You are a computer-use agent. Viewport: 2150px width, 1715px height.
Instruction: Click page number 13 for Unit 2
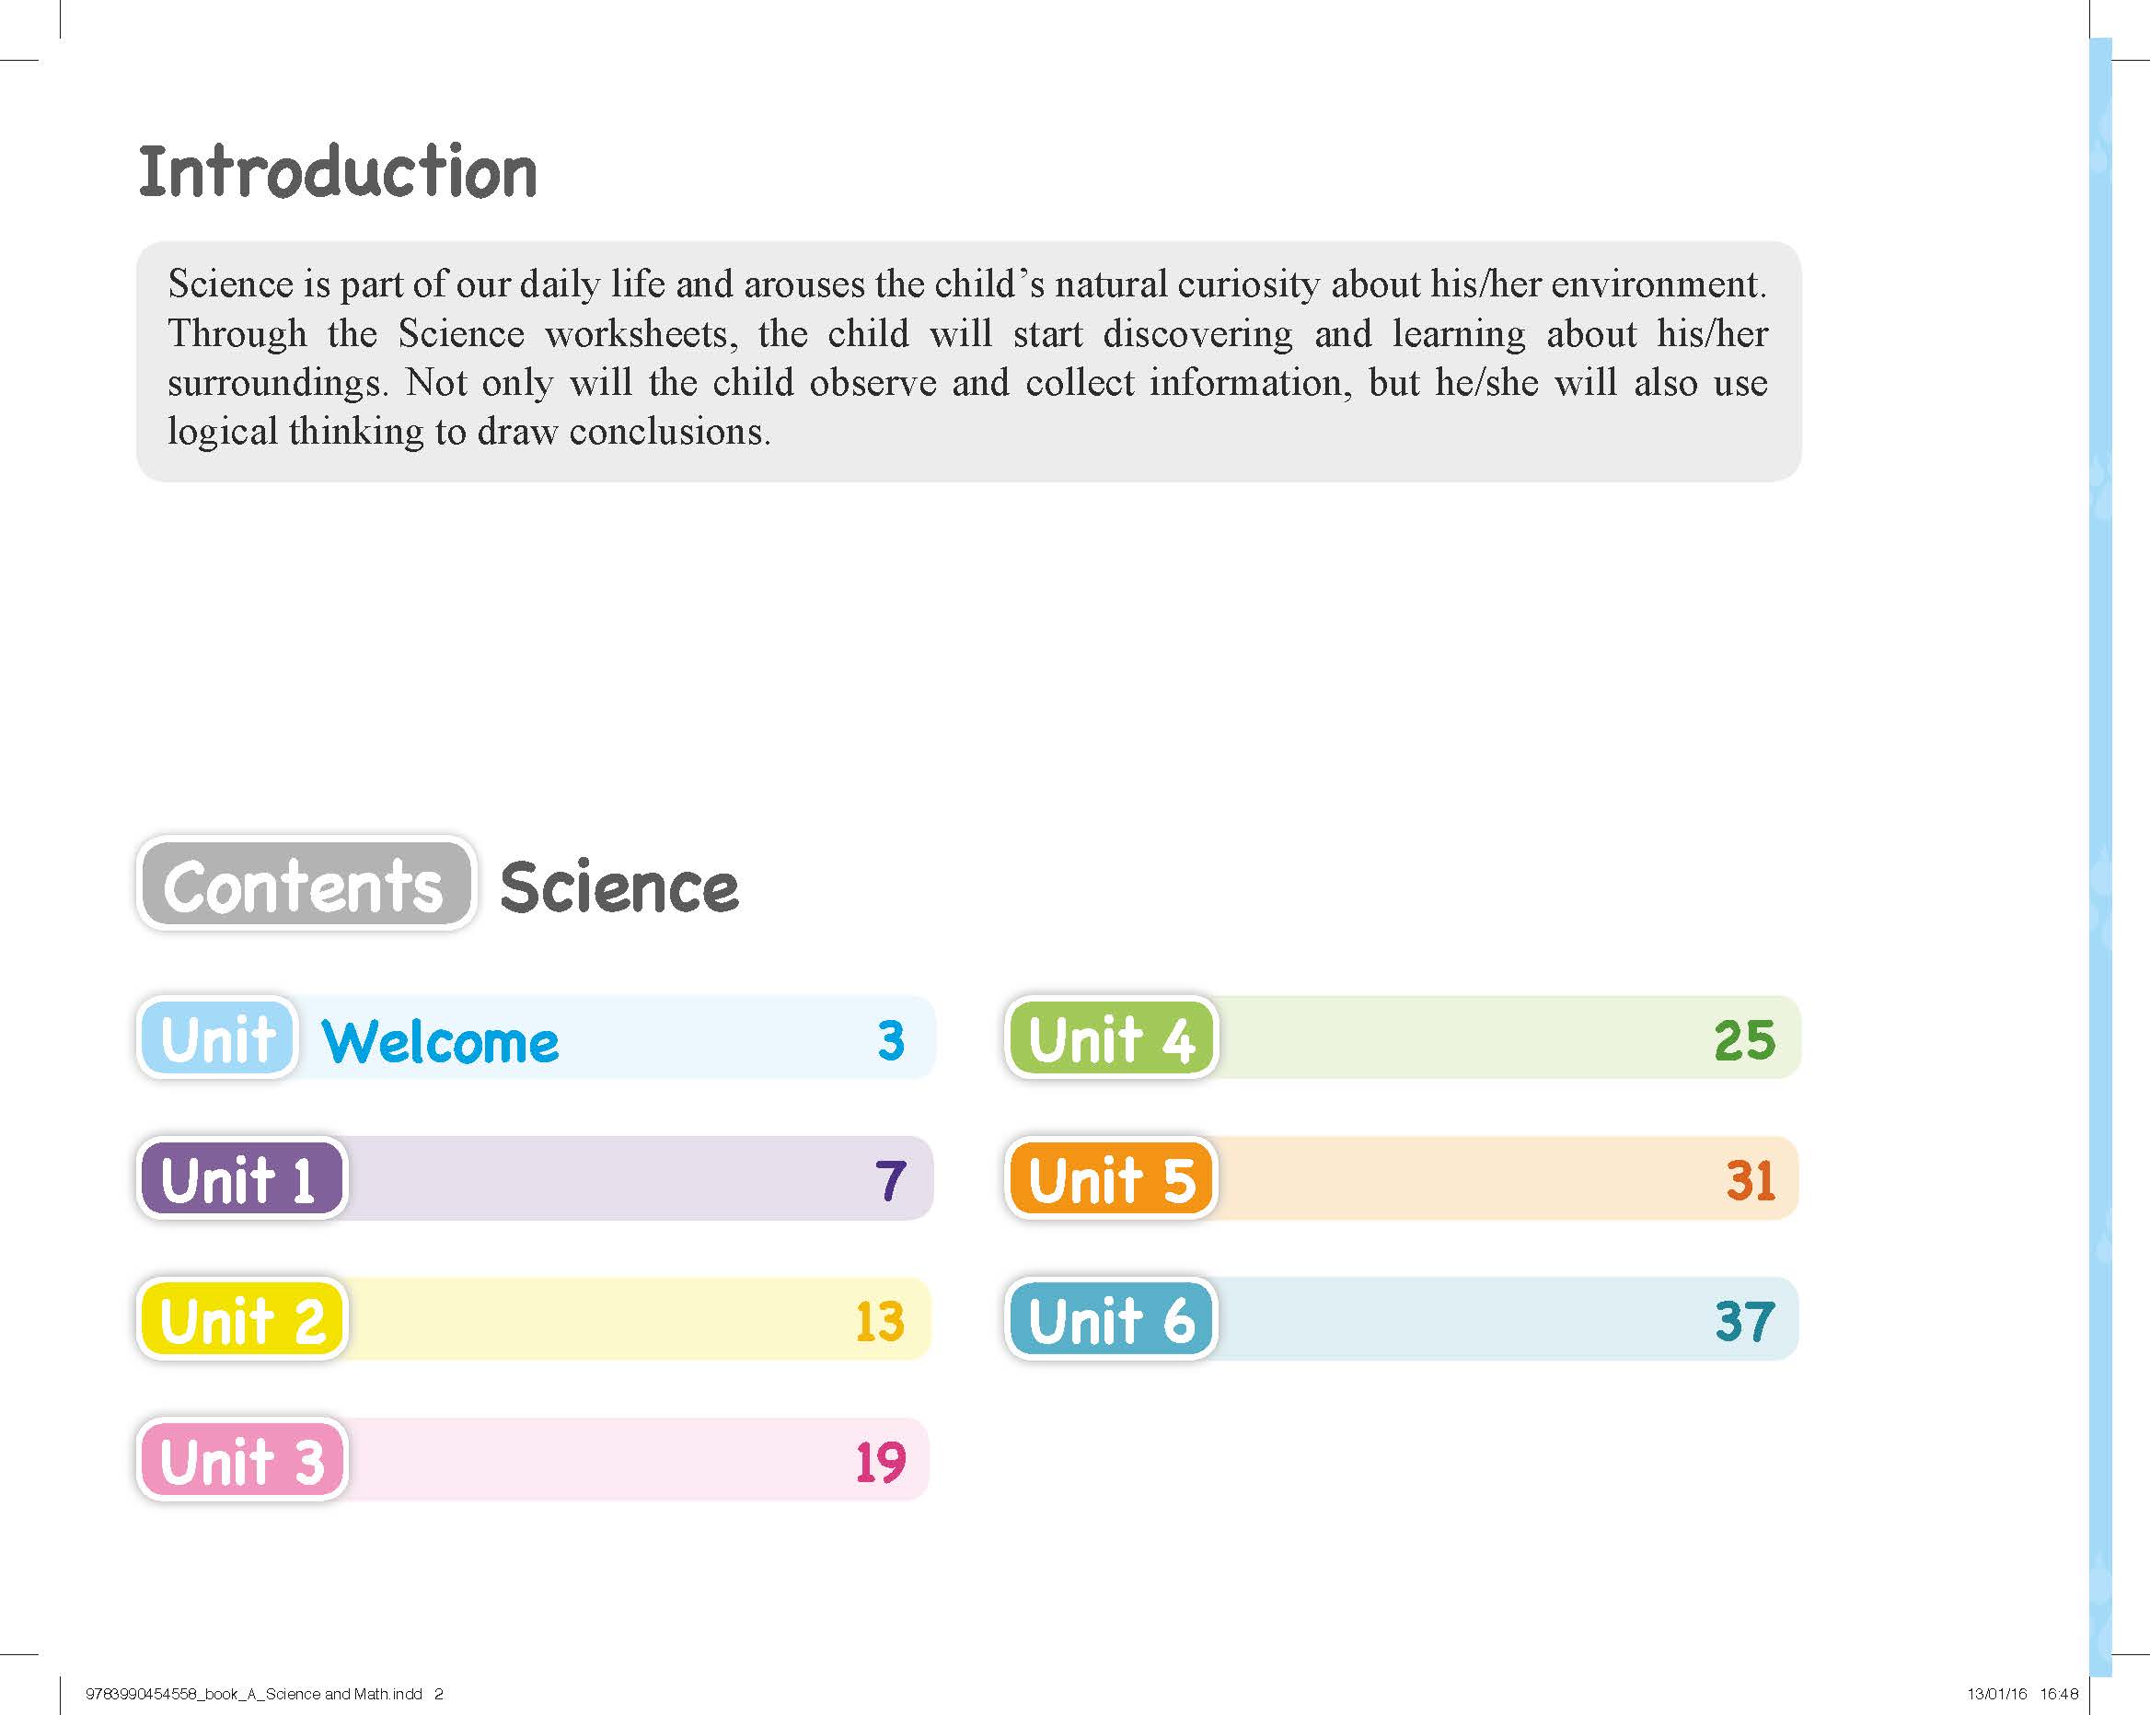tap(879, 1321)
